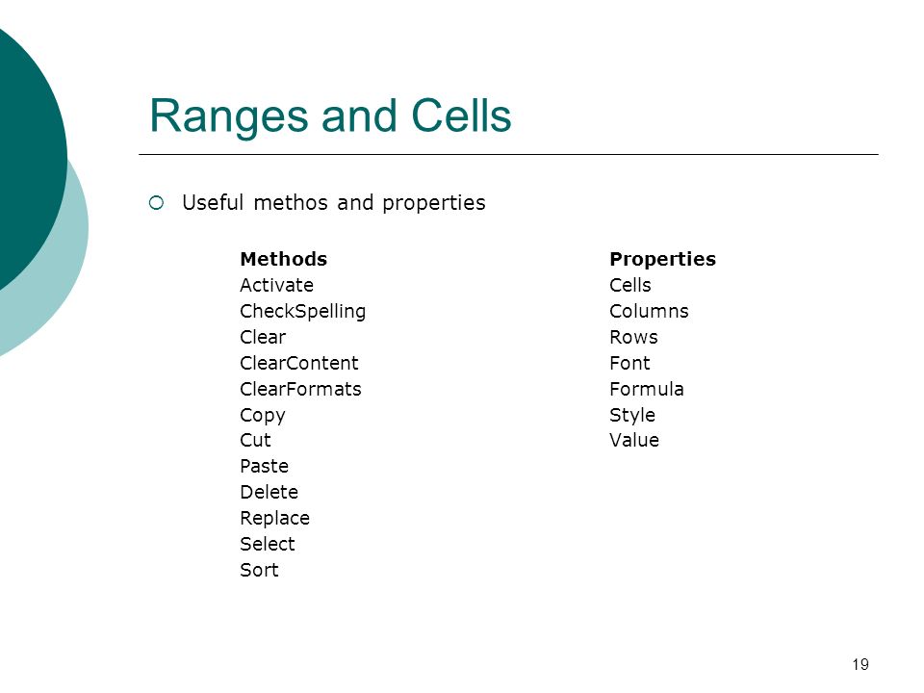924x693 pixels.
Task: Click the Sort method entry
Action: click(259, 570)
